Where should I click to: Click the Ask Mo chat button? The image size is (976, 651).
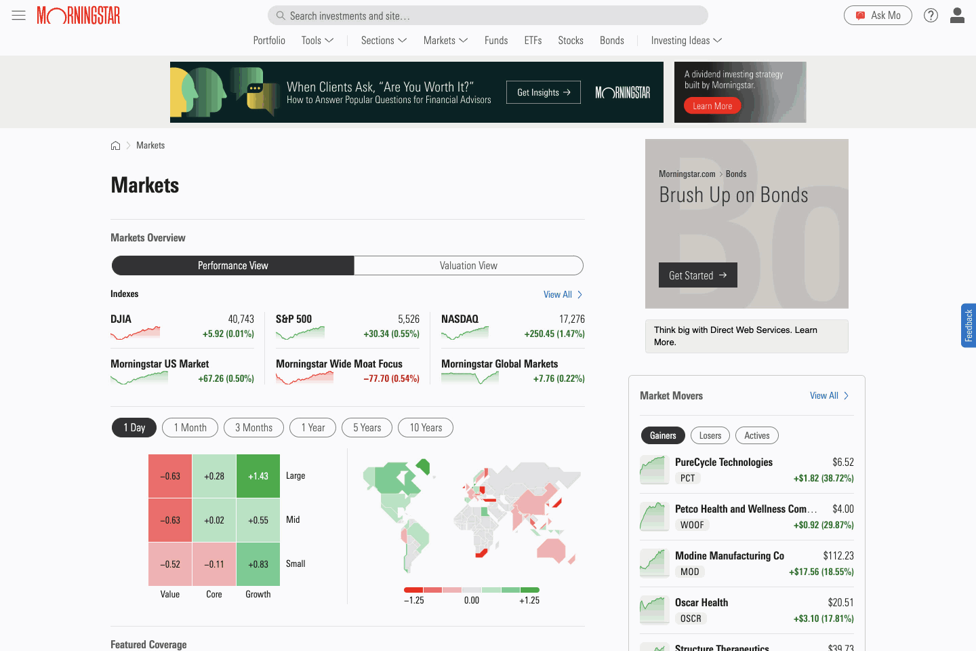[878, 15]
